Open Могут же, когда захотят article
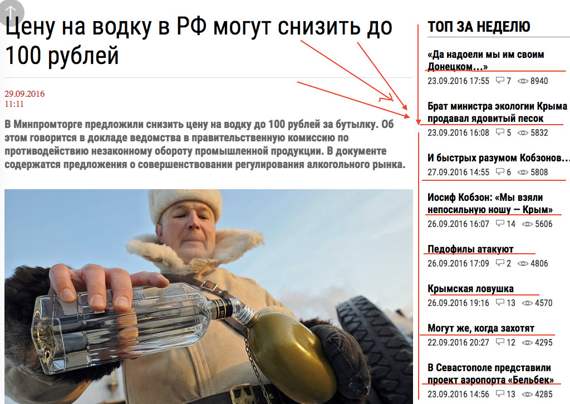The height and width of the screenshot is (404, 570). pyautogui.click(x=480, y=328)
